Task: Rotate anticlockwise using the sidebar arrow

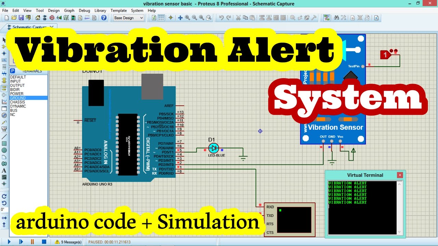Action: coord(4,203)
